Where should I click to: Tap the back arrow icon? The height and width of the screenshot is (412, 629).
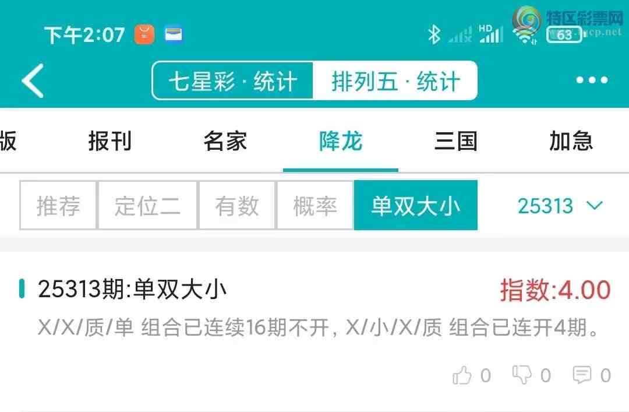[33, 81]
